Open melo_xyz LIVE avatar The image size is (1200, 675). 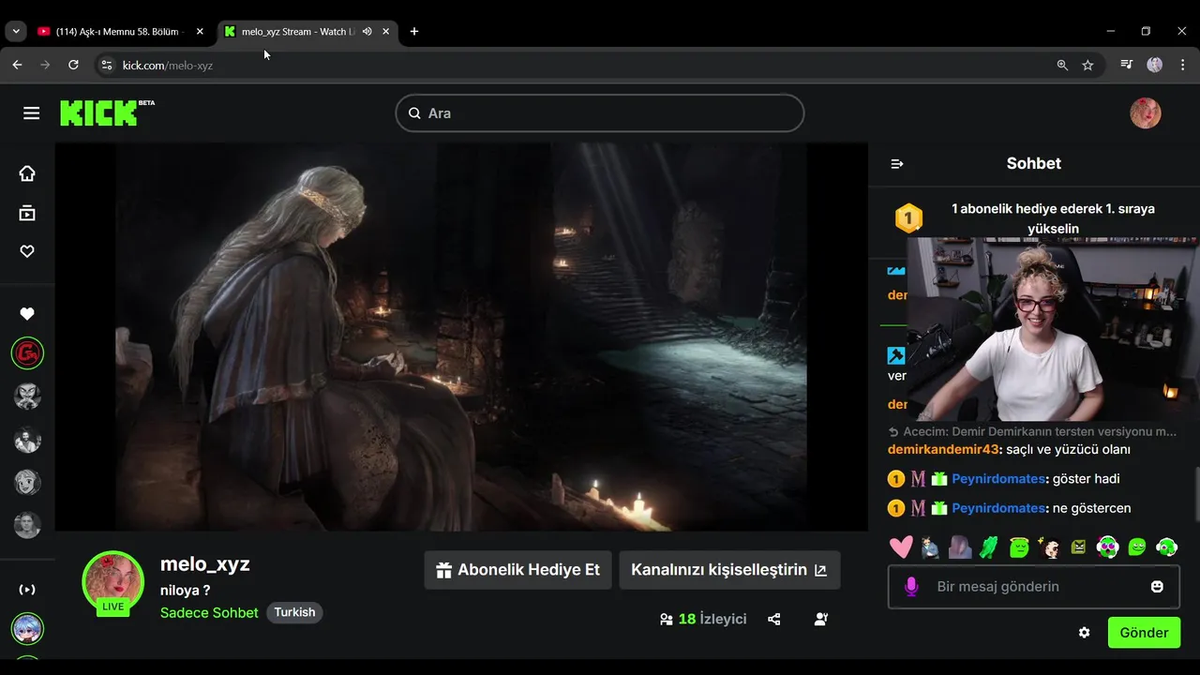coord(112,583)
